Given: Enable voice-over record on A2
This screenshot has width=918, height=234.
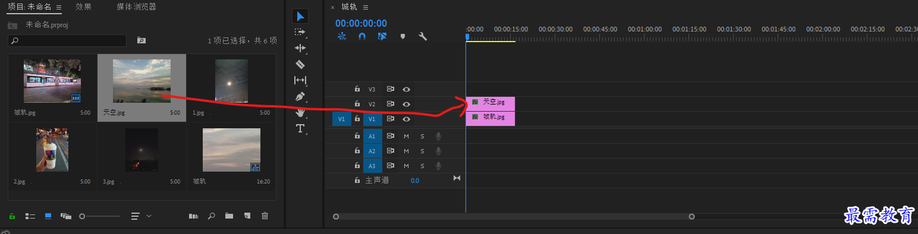Looking at the screenshot, I should [x=438, y=151].
